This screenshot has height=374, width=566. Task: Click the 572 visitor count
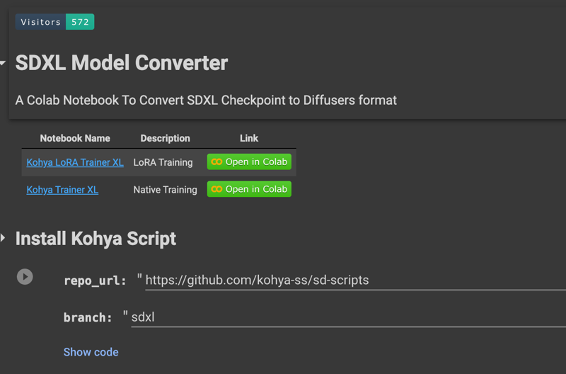[80, 22]
